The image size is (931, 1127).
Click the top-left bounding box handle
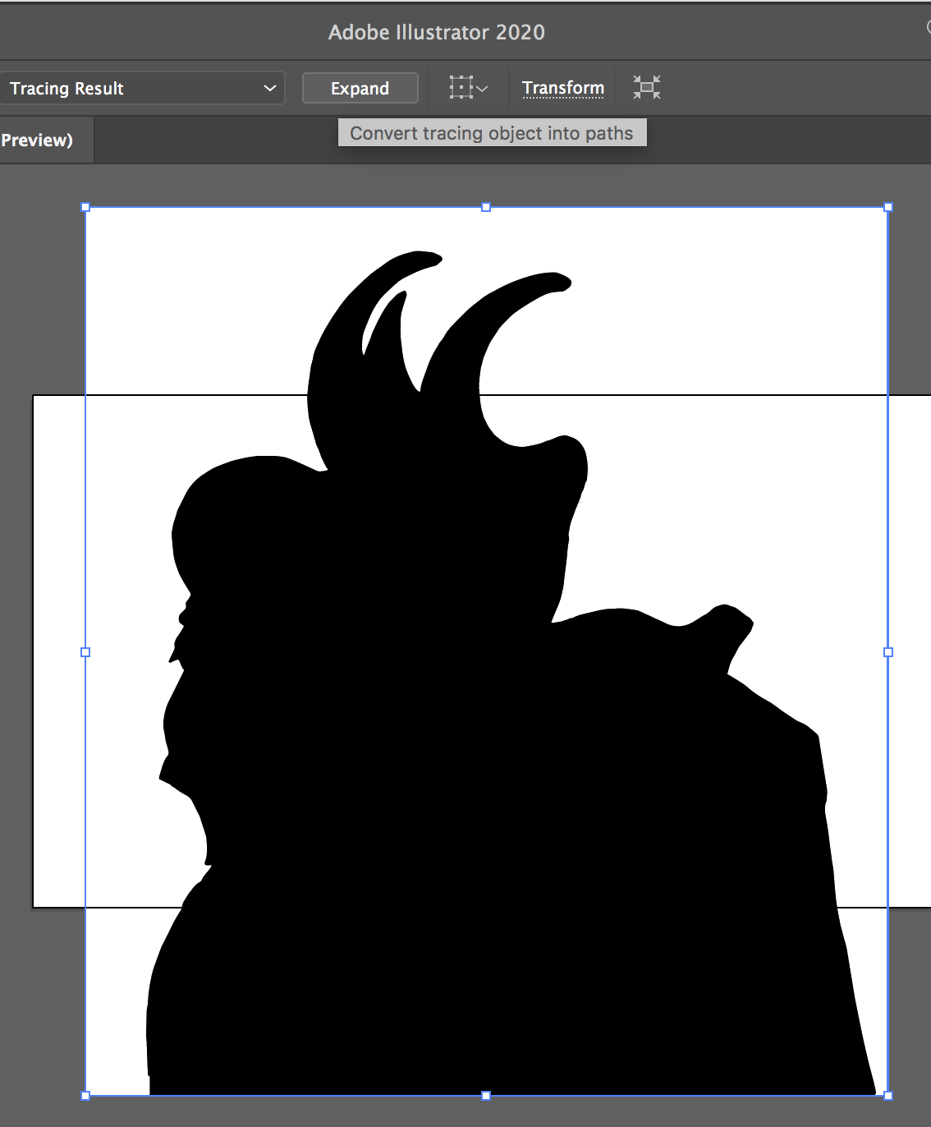pyautogui.click(x=85, y=207)
